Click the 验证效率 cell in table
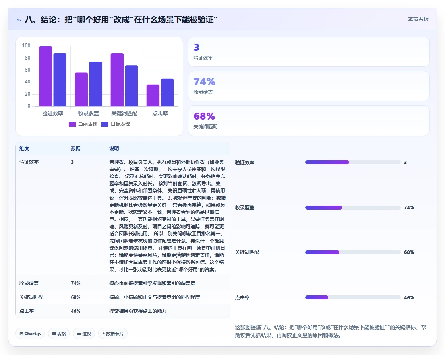Viewport: 445px width, 355px height. pyautogui.click(x=29, y=162)
